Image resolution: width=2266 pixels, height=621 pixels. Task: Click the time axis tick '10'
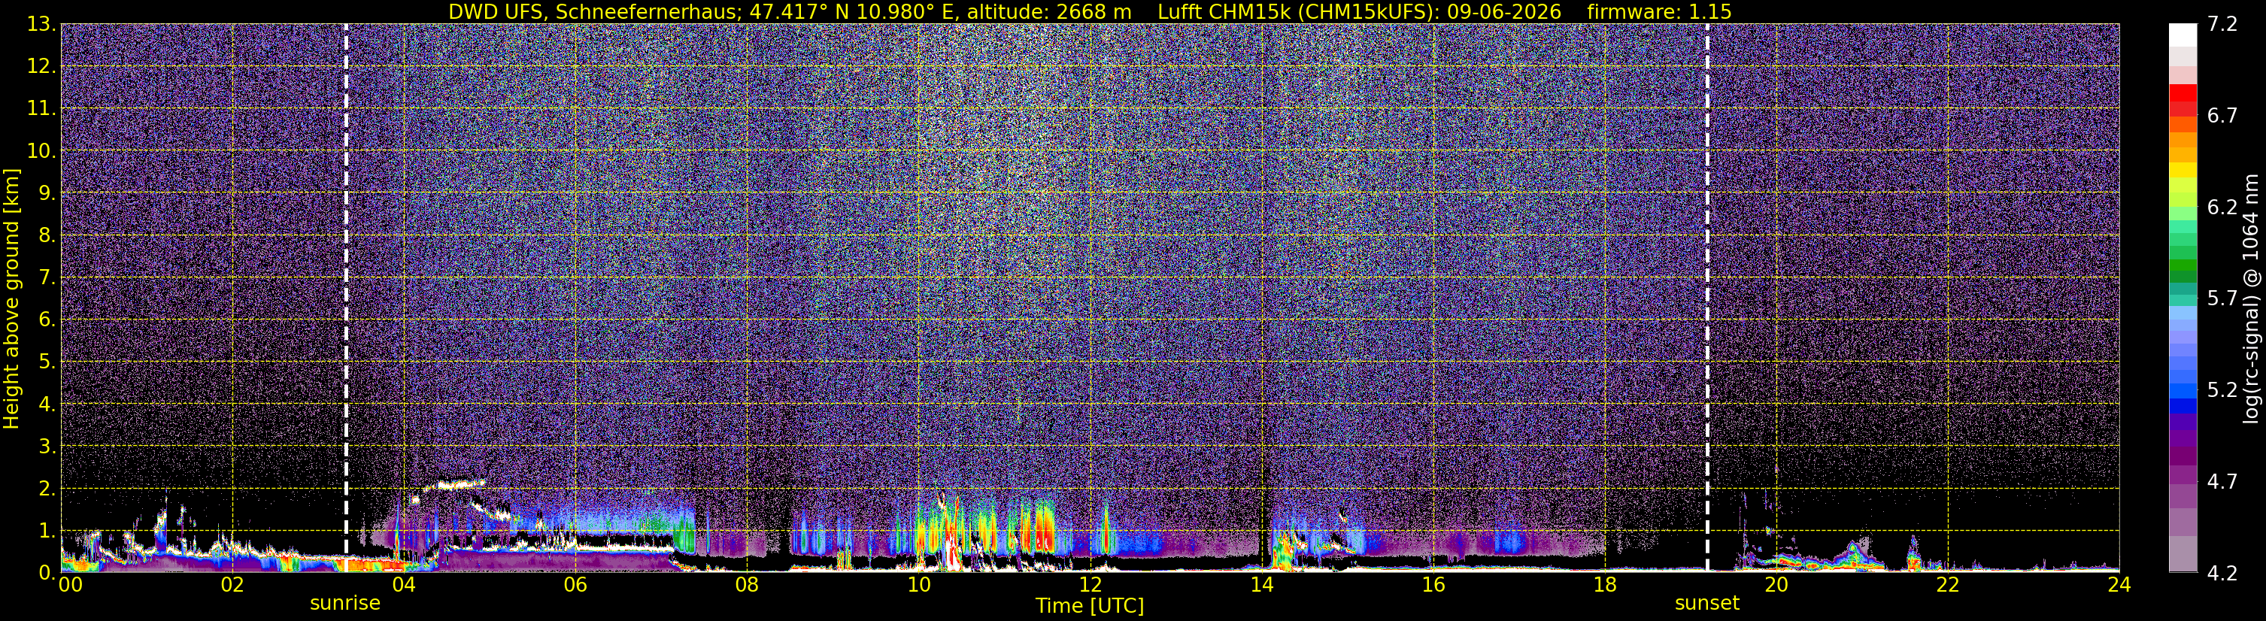tap(918, 586)
